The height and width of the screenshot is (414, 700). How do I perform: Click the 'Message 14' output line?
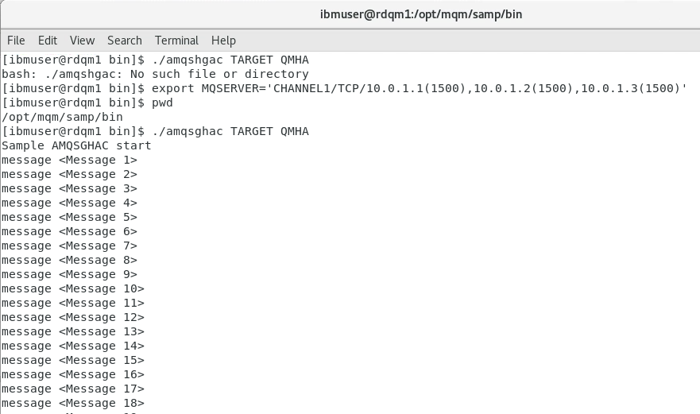click(x=73, y=346)
